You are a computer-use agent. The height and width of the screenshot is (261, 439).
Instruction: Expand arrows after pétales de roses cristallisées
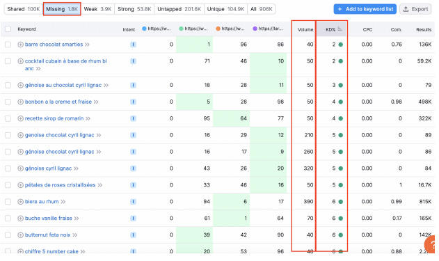[100, 185]
